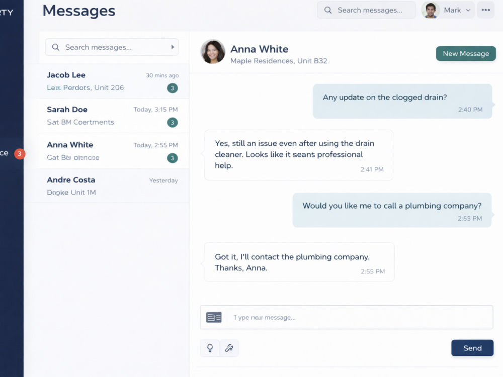Focus the conversation list search field
503x377 pixels.
(112, 47)
